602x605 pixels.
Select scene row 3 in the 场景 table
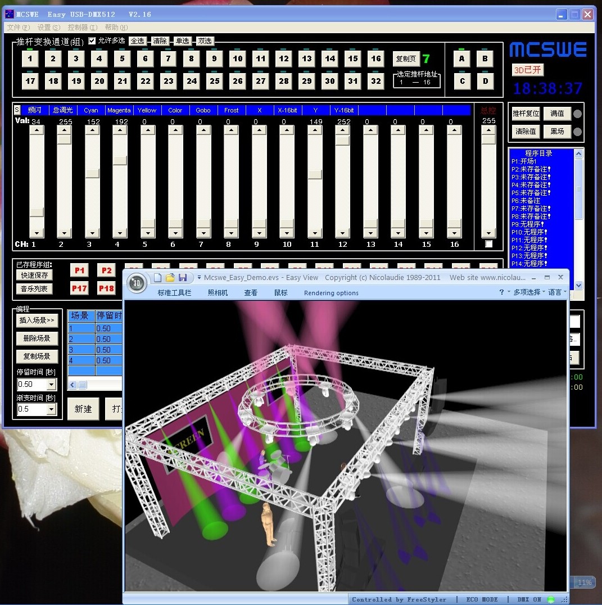click(95, 350)
